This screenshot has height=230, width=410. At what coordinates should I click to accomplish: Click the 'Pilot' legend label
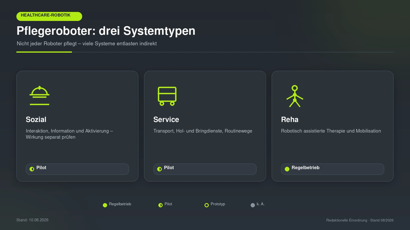168,204
